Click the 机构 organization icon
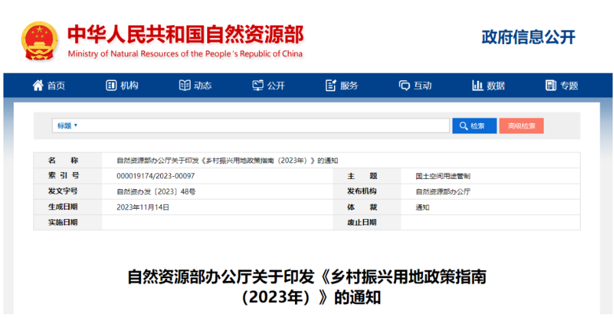Screen dimensions: 614x319 [111, 86]
